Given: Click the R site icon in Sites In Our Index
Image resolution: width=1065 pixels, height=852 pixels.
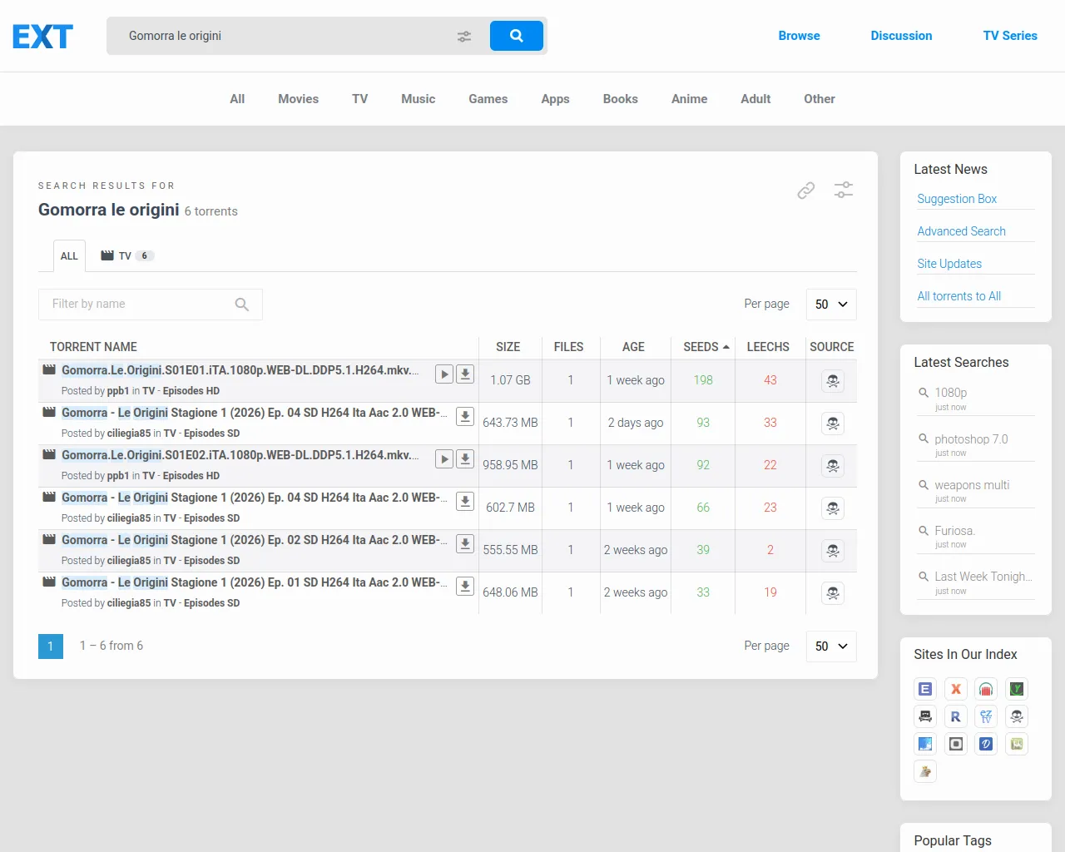Looking at the screenshot, I should (955, 716).
